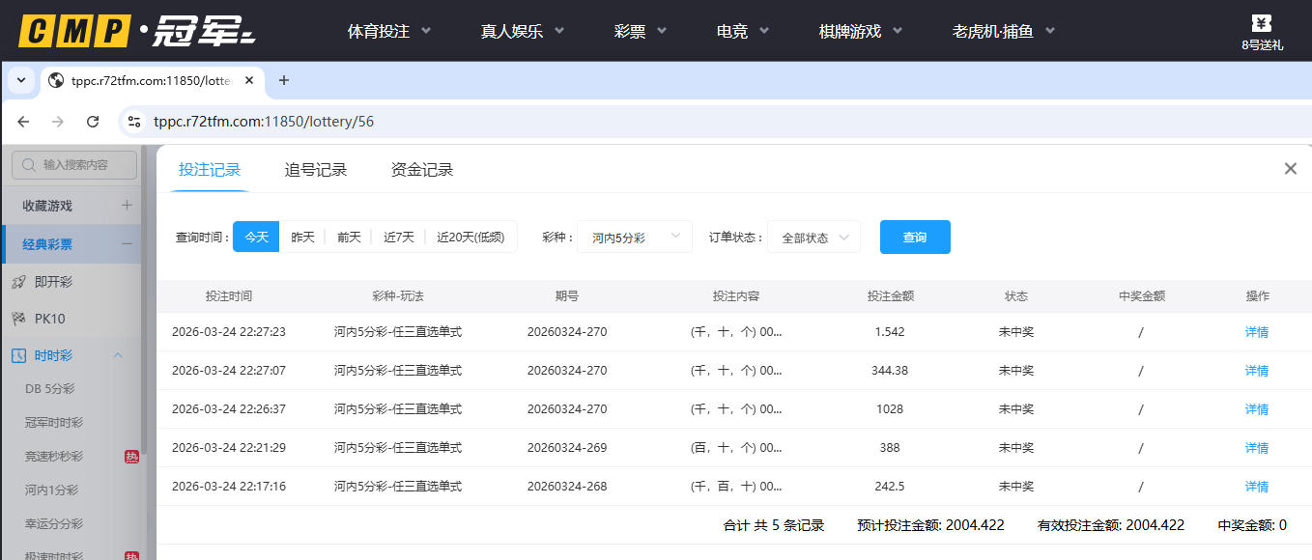
Task: Click the 8号送礼 gift icon
Action: [1261, 24]
